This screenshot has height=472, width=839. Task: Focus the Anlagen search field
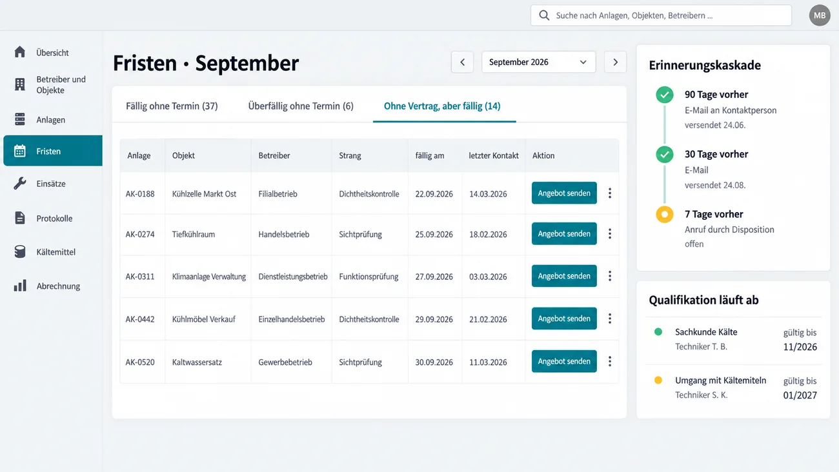661,15
